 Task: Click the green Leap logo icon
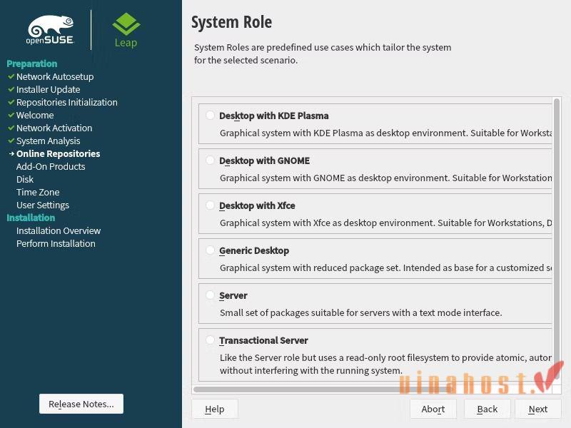(x=126, y=24)
